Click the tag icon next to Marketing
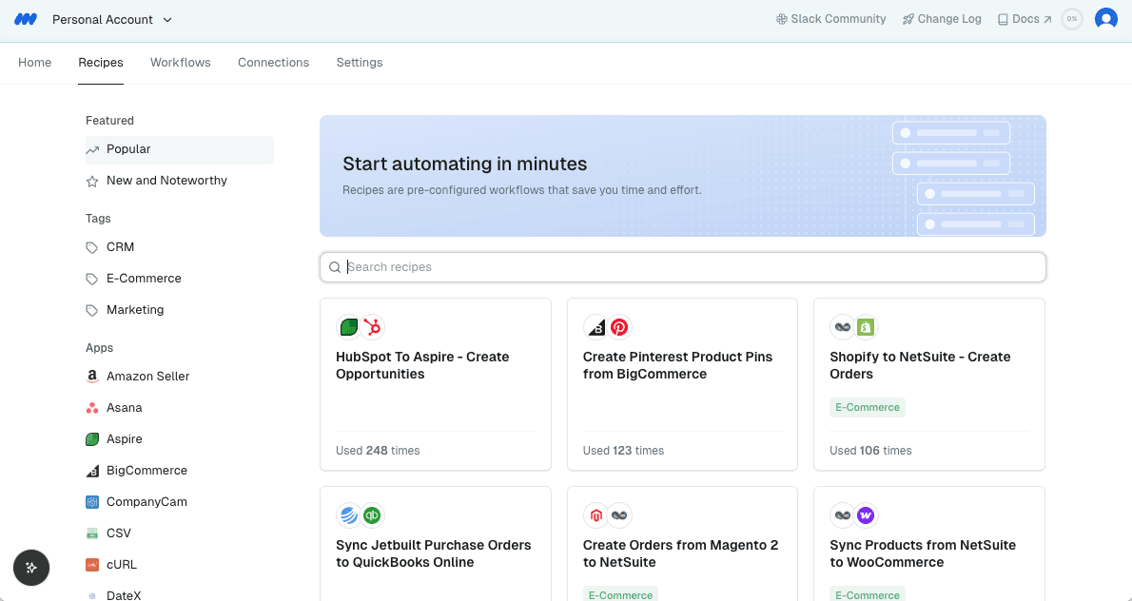1132x601 pixels. coord(92,310)
